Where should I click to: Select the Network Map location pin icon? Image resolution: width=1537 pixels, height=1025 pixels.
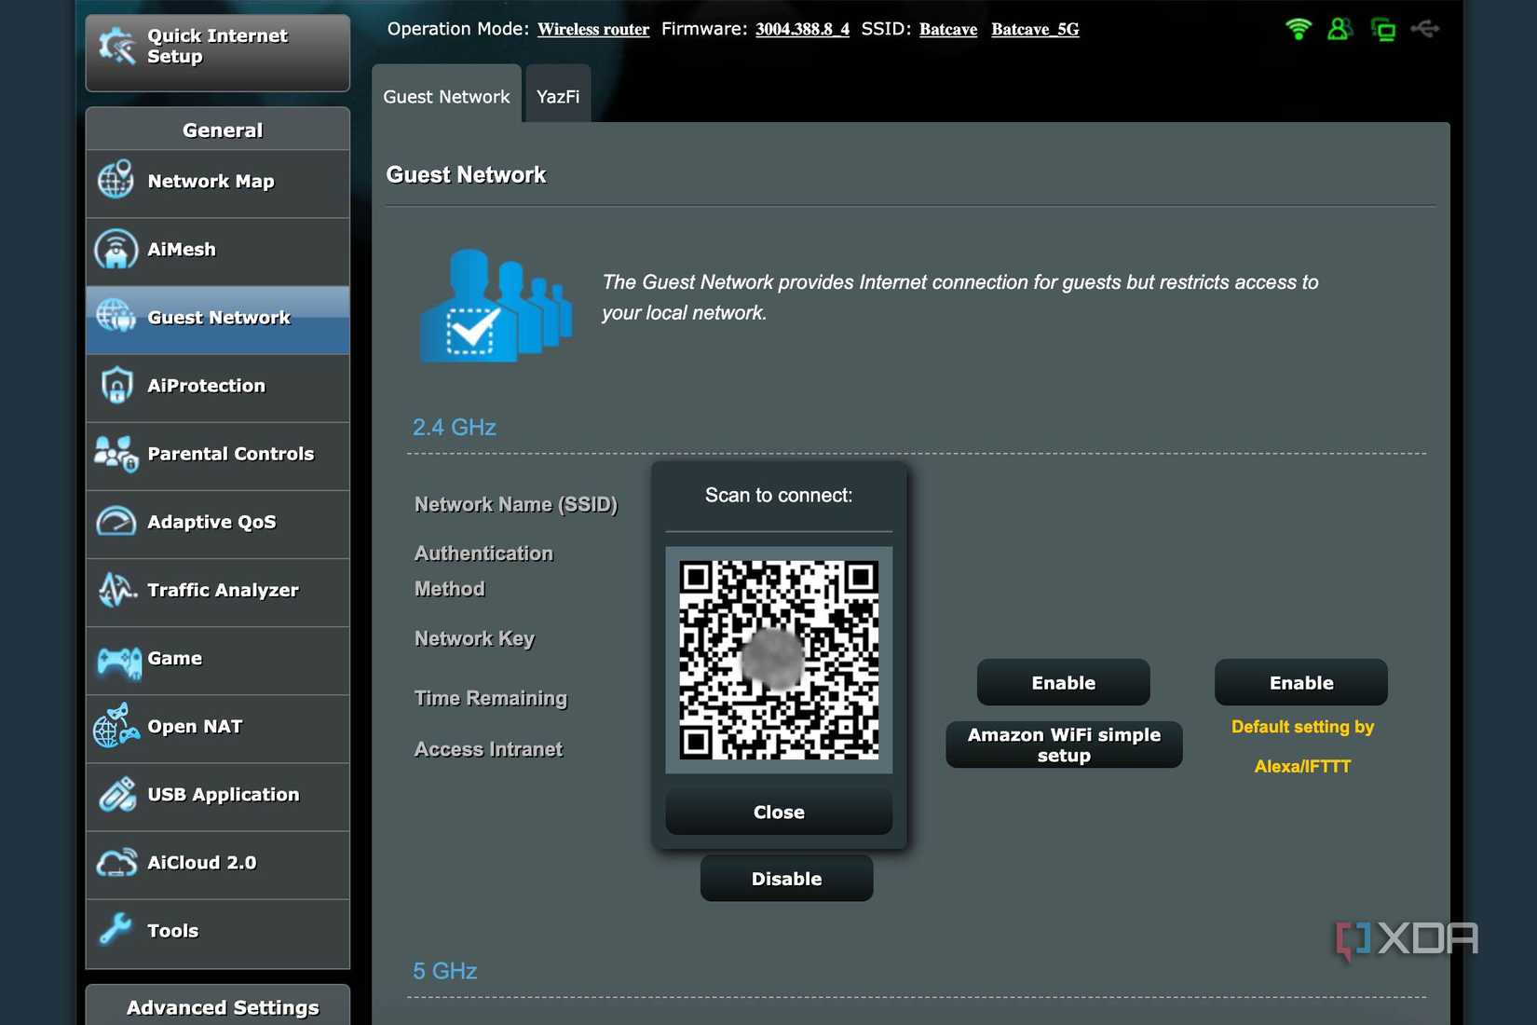point(115,182)
